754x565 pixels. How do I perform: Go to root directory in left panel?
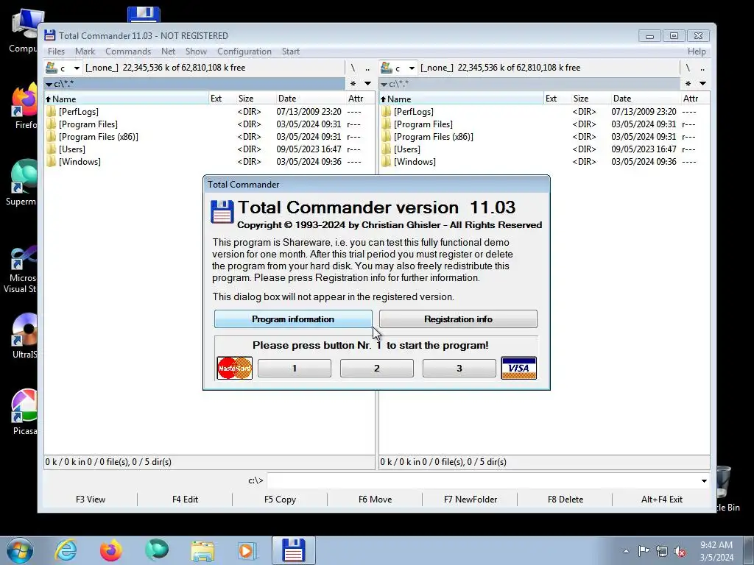click(353, 68)
